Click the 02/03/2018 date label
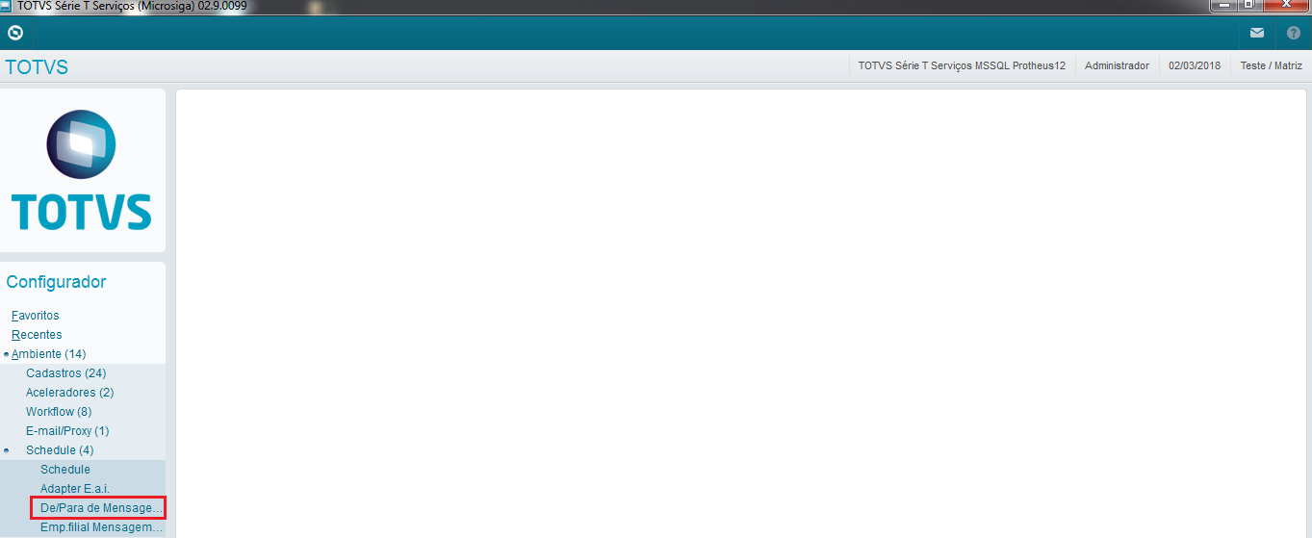Image resolution: width=1312 pixels, height=538 pixels. pos(1195,65)
